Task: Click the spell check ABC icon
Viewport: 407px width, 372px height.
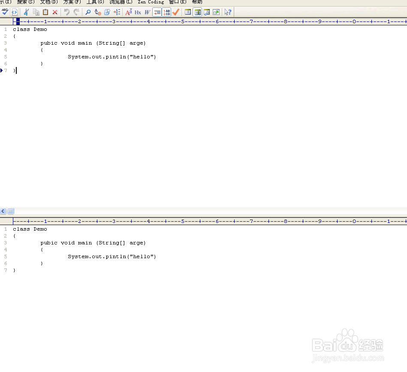Action: coord(5,12)
